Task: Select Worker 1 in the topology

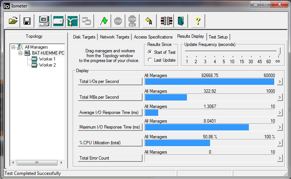Action: tap(47, 59)
